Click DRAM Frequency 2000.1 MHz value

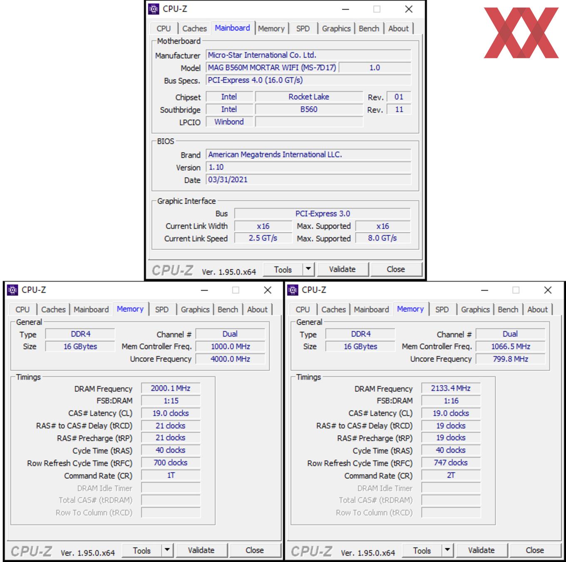tap(171, 388)
